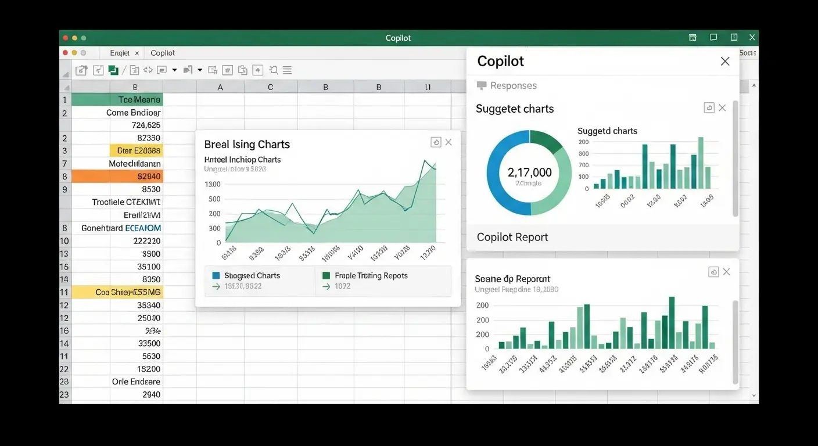This screenshot has height=446, width=818.
Task: Select the Trocliele CTEKIMT cell
Action: click(117, 202)
